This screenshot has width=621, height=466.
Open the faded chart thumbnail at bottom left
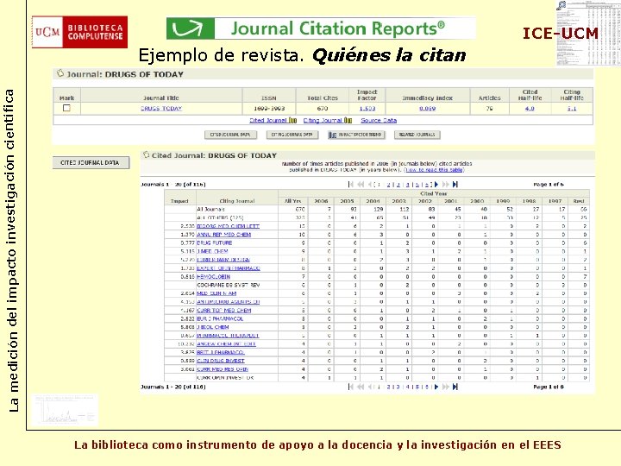tap(65, 410)
